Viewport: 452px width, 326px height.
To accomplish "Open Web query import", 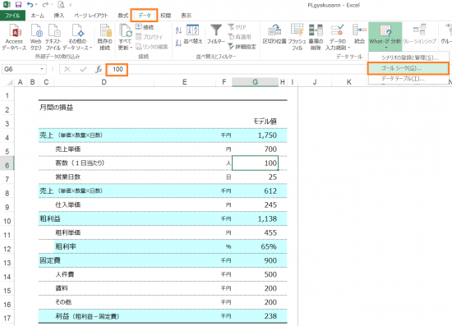I will tap(36, 38).
